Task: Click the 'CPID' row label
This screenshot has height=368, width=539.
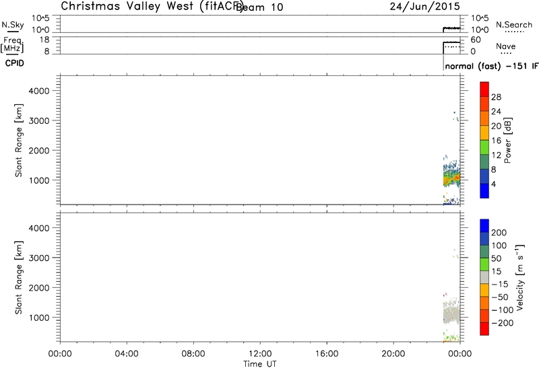Action: (14, 63)
